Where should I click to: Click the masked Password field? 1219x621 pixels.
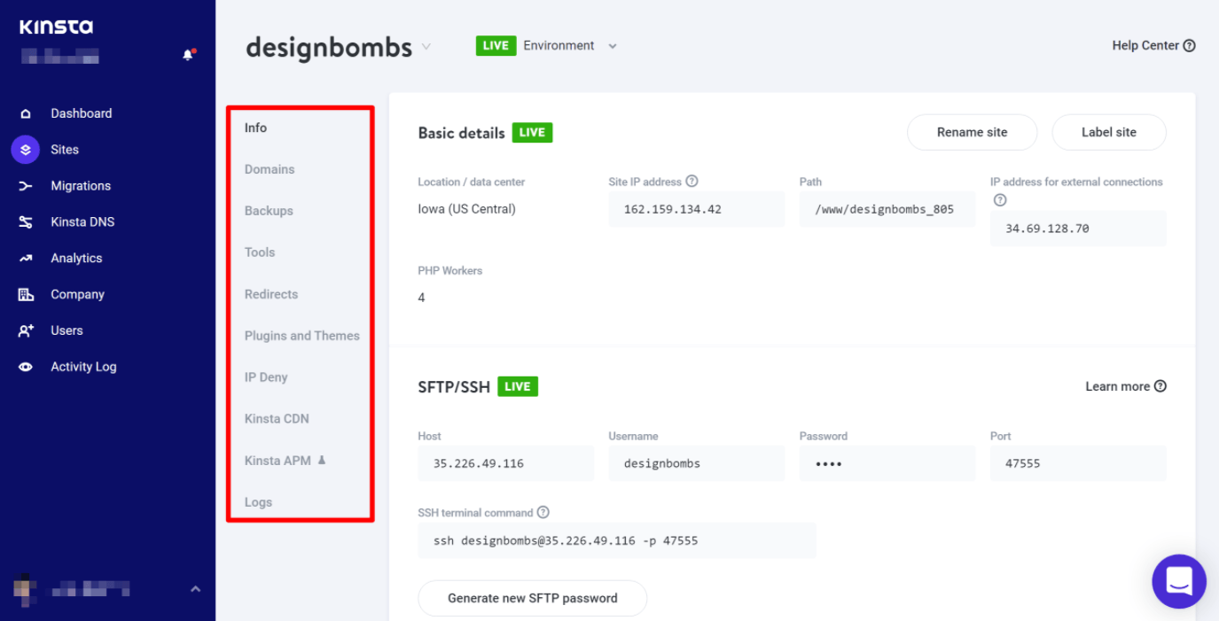(887, 463)
